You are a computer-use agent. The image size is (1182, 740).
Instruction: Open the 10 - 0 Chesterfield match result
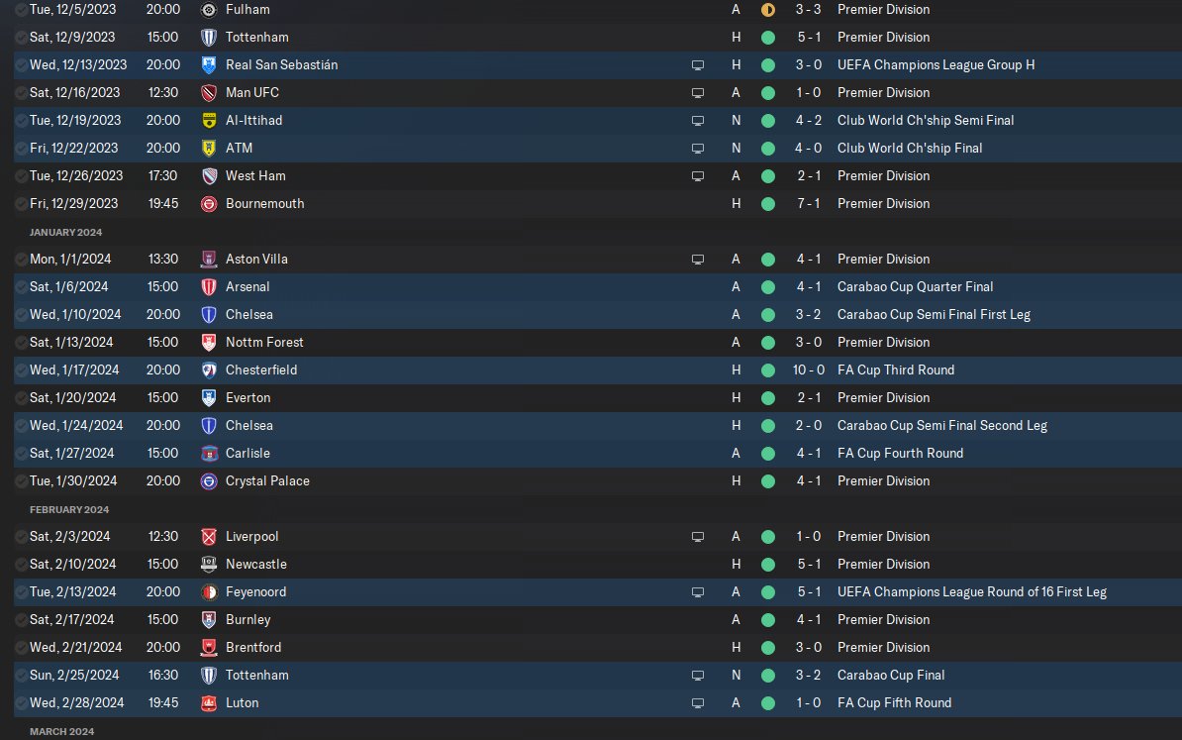[x=808, y=370]
